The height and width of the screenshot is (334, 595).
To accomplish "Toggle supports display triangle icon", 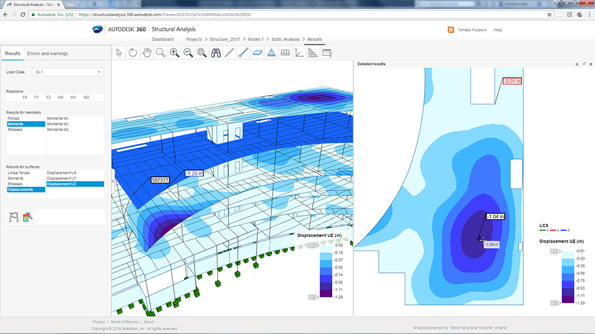I will point(271,53).
